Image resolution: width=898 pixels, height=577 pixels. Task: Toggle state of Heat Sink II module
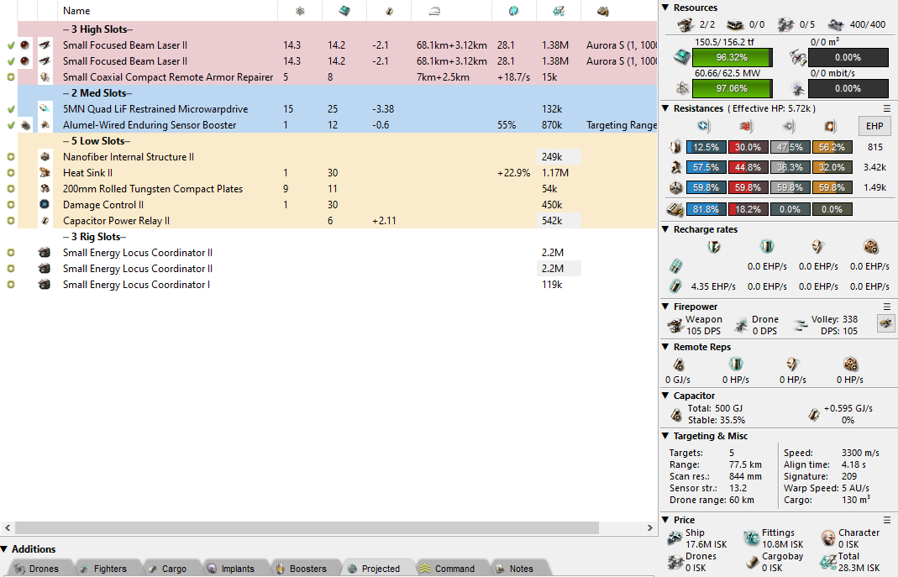[10, 173]
